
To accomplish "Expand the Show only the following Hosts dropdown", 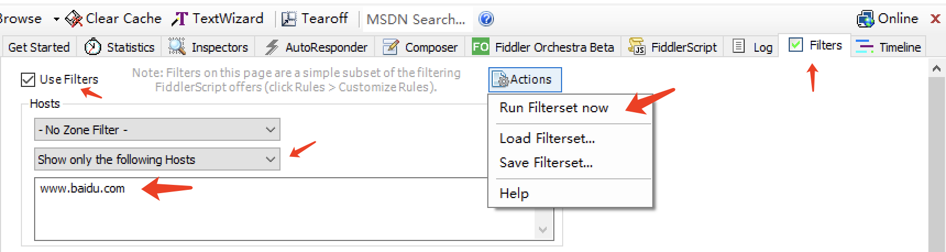I will point(157,159).
